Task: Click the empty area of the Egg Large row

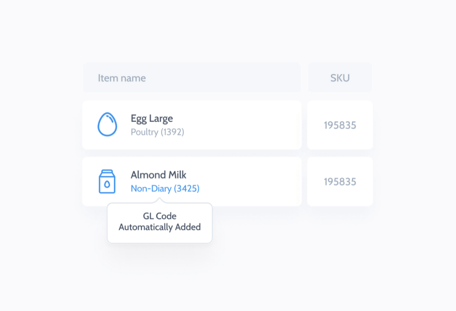Action: (x=246, y=125)
